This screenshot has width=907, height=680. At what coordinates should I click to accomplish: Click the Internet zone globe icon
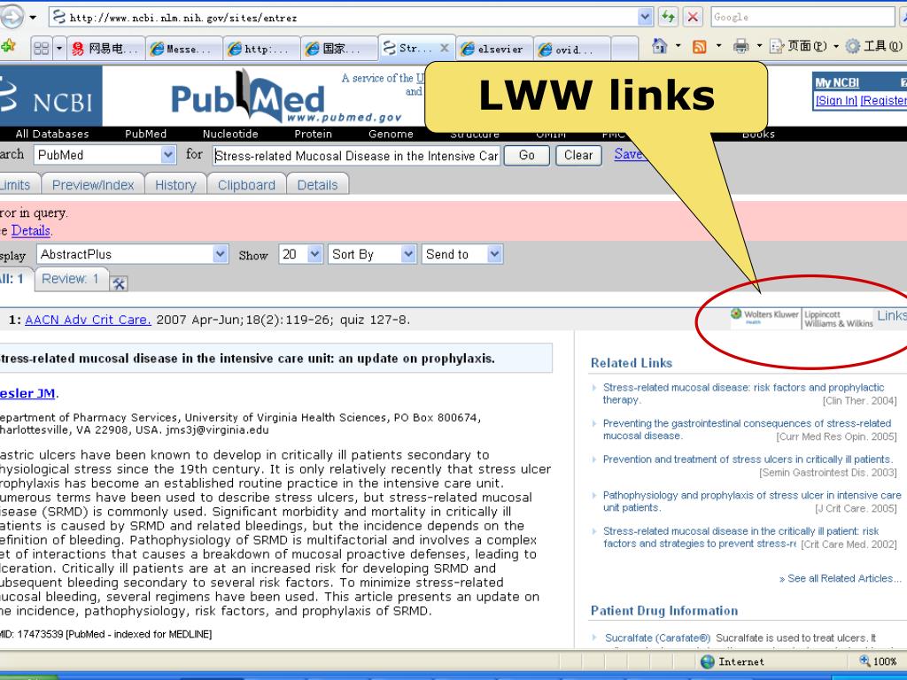click(707, 661)
